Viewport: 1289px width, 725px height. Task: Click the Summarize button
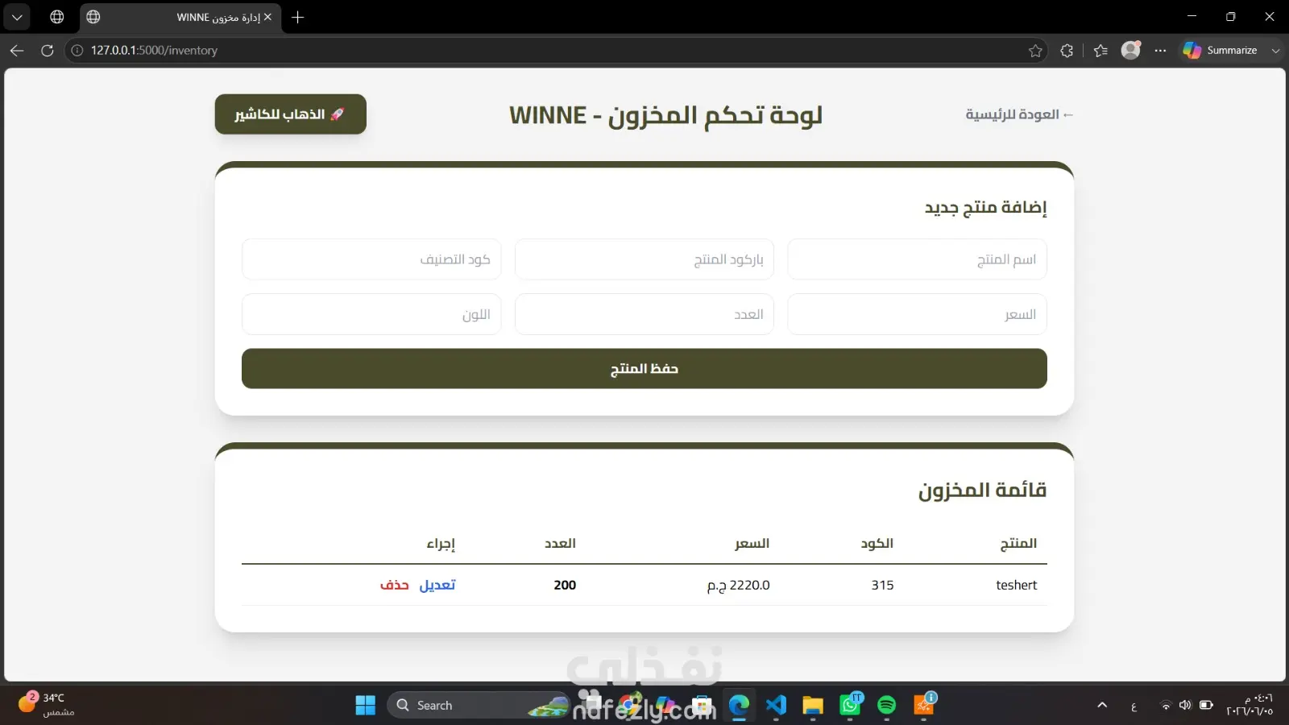point(1221,50)
